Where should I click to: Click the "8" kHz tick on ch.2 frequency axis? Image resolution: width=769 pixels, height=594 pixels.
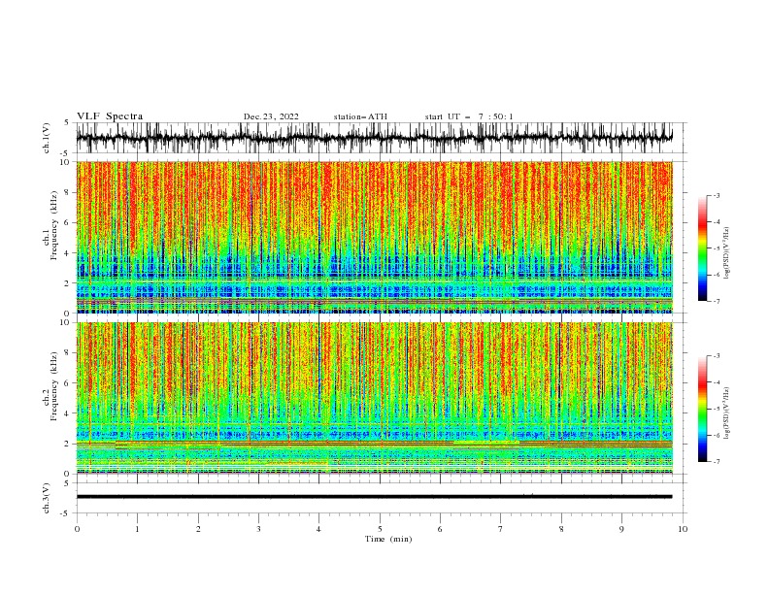[68, 353]
